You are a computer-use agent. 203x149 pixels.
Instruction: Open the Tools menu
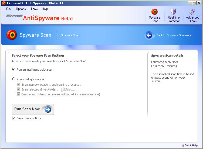coord(34,9)
